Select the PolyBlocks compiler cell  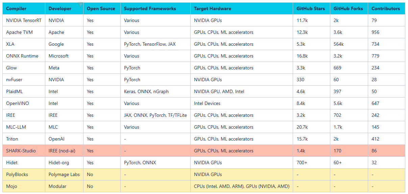24,174
